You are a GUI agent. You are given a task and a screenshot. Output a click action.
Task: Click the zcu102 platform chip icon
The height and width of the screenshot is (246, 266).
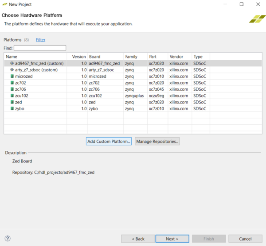click(12, 96)
